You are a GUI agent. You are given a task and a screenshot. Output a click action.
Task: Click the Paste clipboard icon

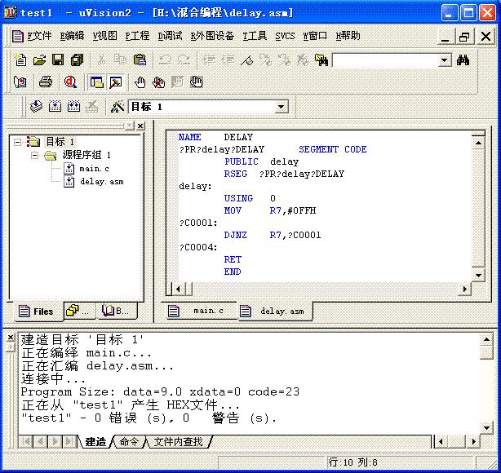(x=140, y=60)
